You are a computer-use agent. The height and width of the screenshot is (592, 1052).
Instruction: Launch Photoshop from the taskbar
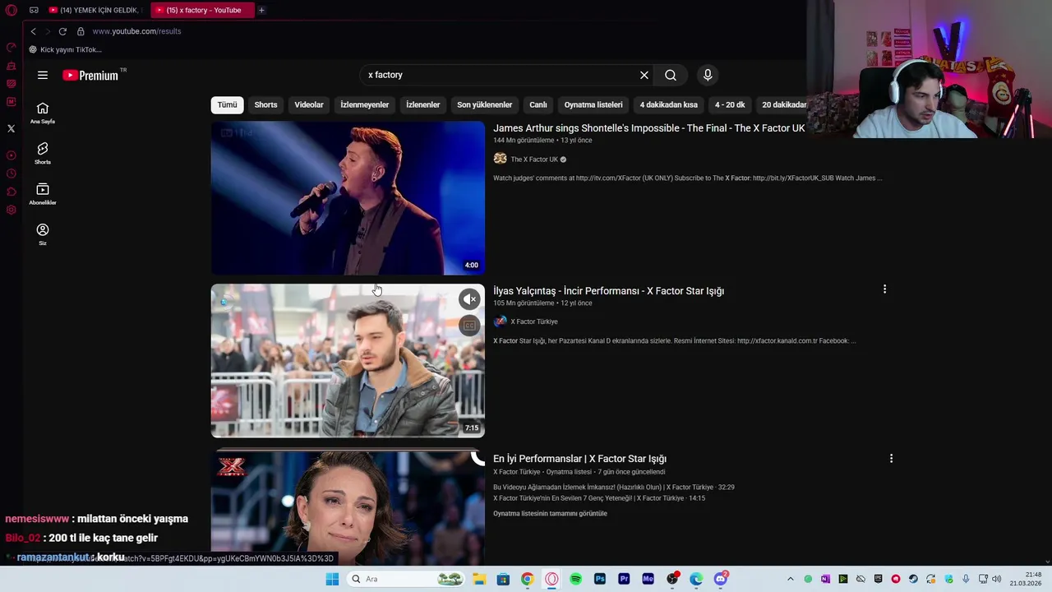(x=600, y=579)
